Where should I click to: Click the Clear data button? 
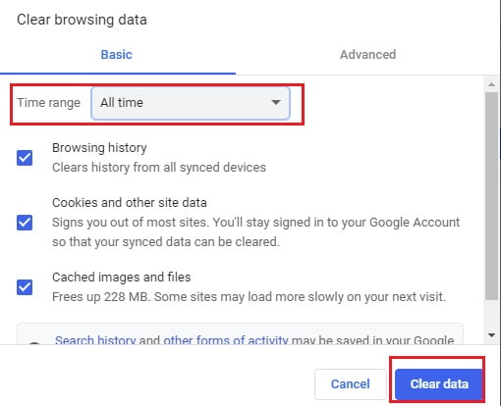point(439,384)
